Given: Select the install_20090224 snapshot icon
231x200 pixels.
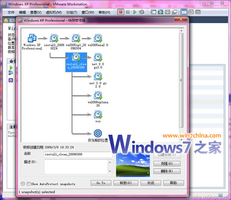Looking at the screenshot, I should [x=54, y=38].
